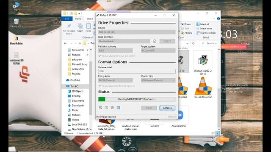Select 3D Objects in navigation pane
The height and width of the screenshot is (152, 271).
(x=77, y=91)
